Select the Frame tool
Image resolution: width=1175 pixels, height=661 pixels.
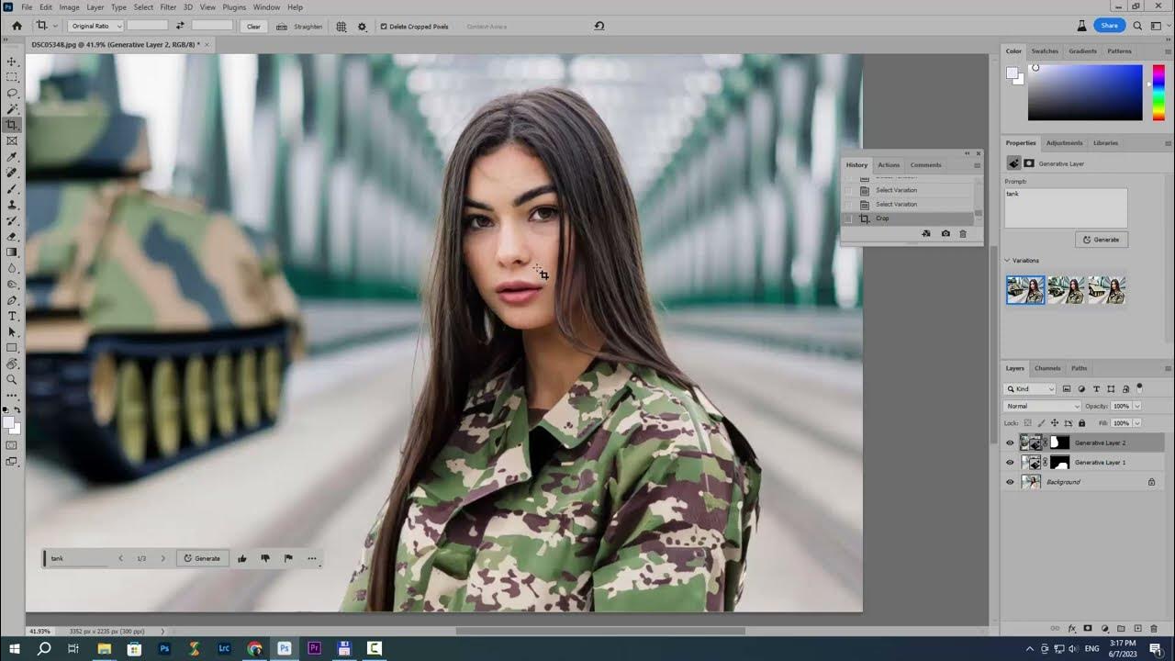coord(12,140)
